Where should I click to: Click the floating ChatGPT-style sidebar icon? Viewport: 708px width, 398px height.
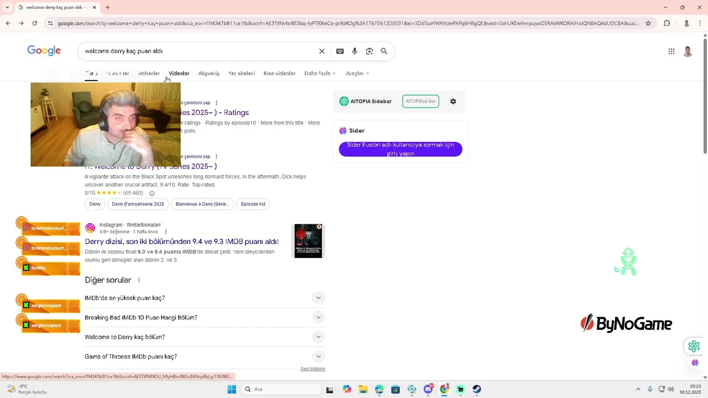(x=694, y=347)
